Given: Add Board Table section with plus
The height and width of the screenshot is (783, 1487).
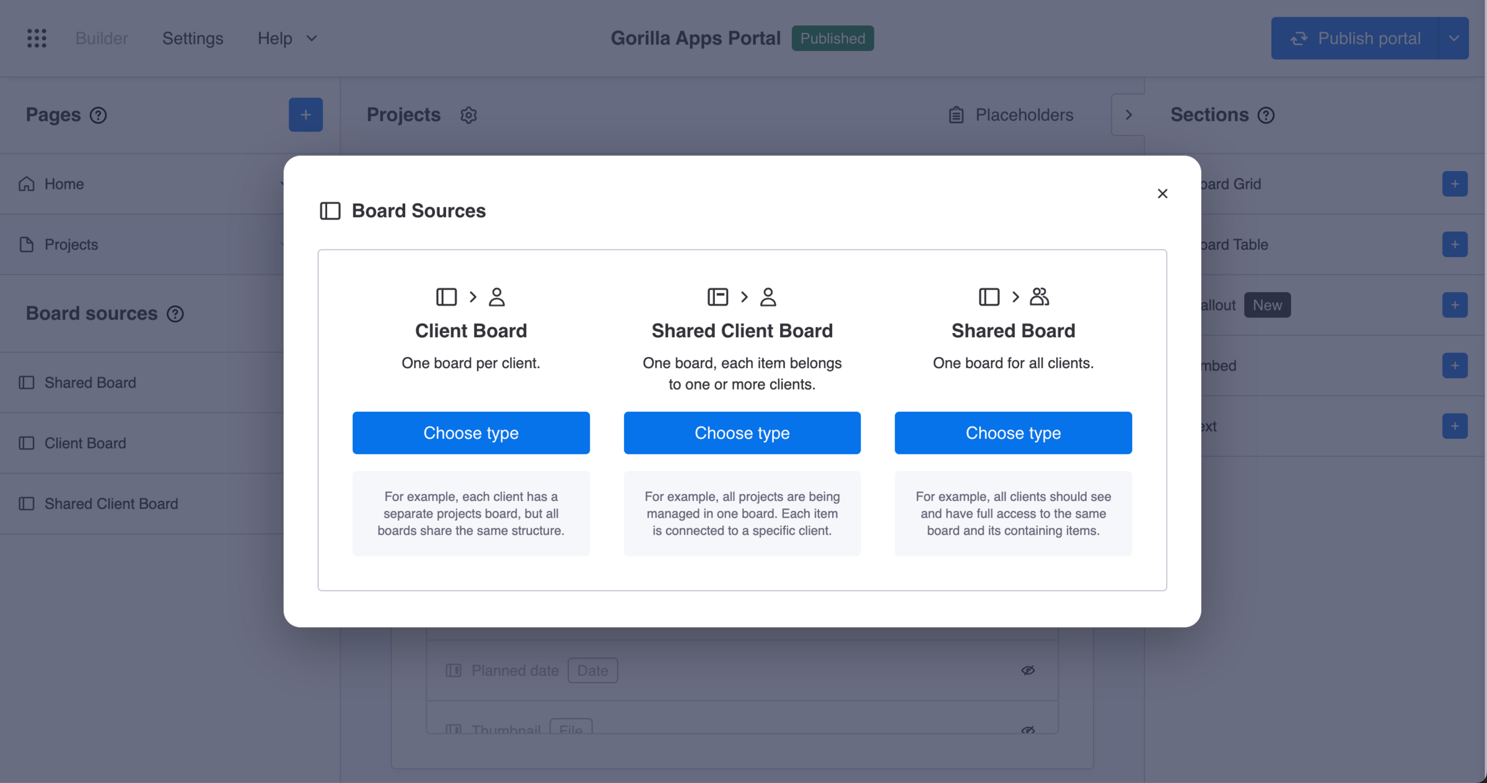Looking at the screenshot, I should pos(1454,244).
